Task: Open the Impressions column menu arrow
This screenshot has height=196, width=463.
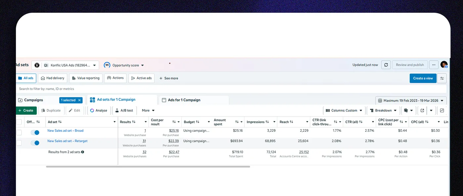Action: click(x=274, y=122)
